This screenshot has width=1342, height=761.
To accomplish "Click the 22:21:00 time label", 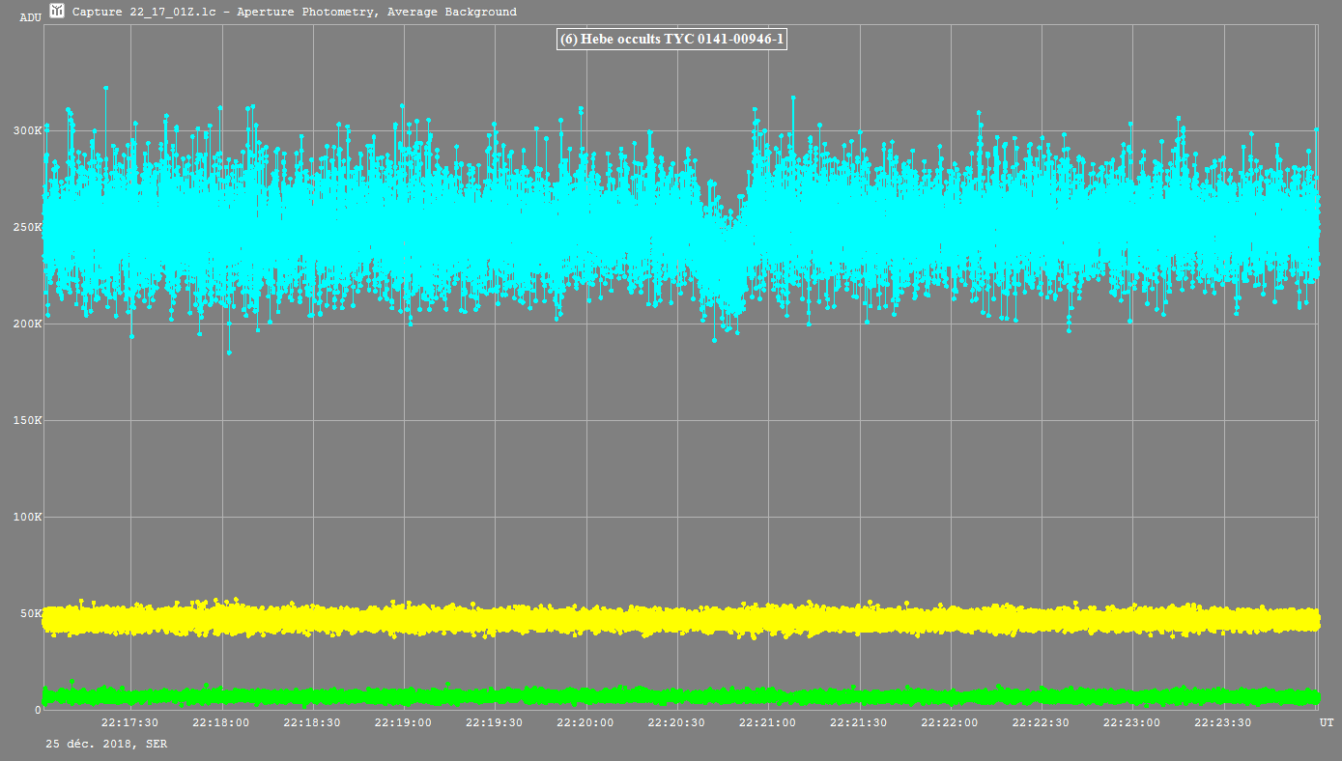I will coord(767,722).
